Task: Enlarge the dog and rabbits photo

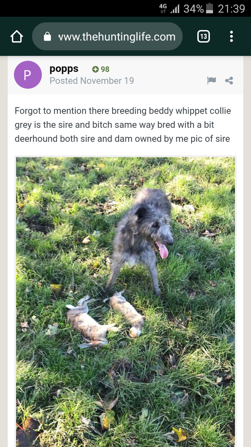Action: click(125, 302)
